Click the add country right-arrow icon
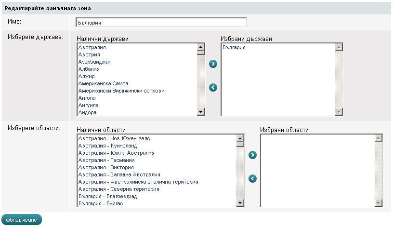 click(213, 64)
